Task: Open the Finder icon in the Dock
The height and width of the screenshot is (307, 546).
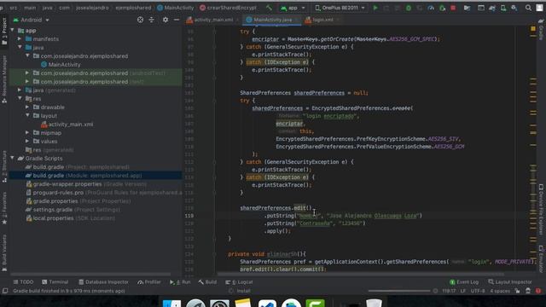Action: tap(171, 303)
